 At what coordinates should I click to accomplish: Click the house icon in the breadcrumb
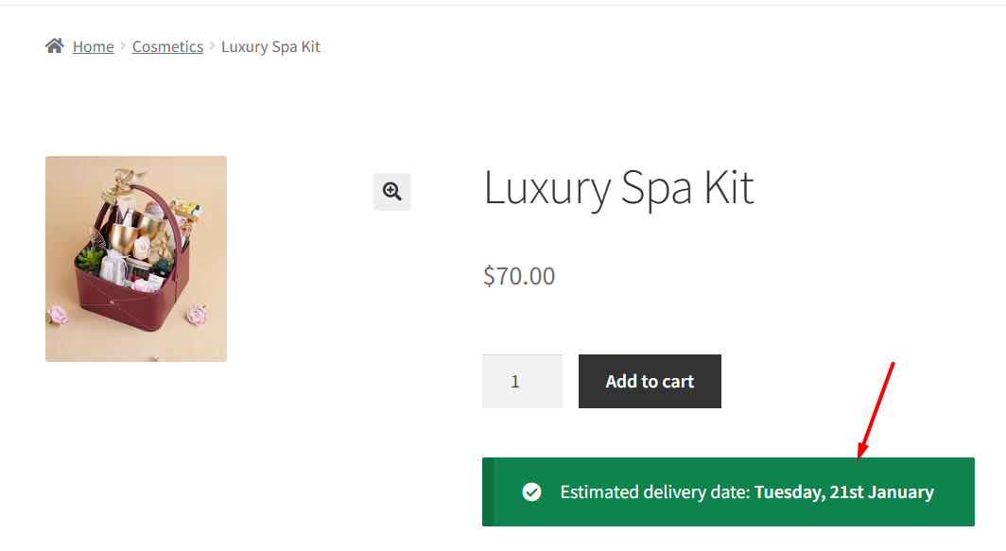pos(55,45)
